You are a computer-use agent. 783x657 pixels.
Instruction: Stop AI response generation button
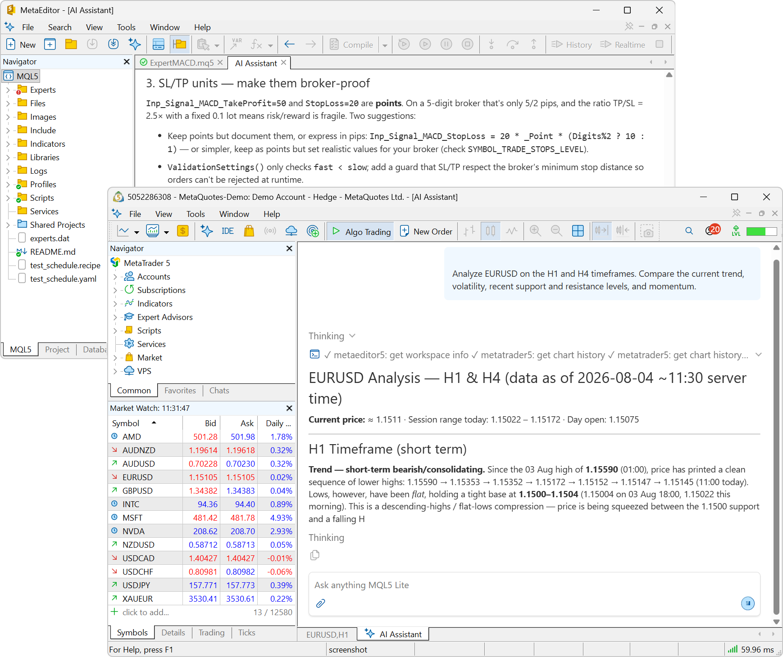pyautogui.click(x=748, y=603)
